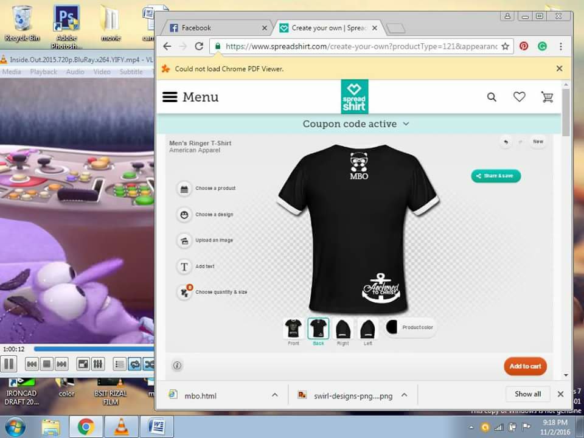Bookmark this page with the star icon
The width and height of the screenshot is (584, 438).
(x=505, y=46)
